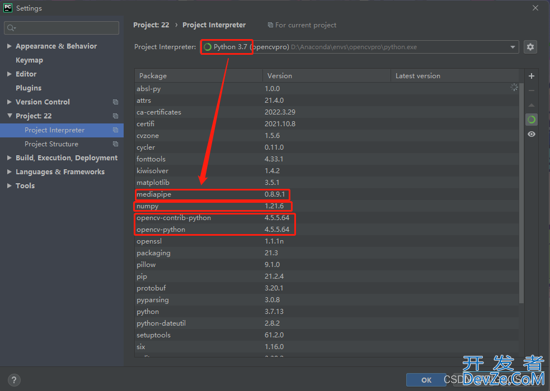Select the cycler package row
550x391 pixels.
click(327, 147)
